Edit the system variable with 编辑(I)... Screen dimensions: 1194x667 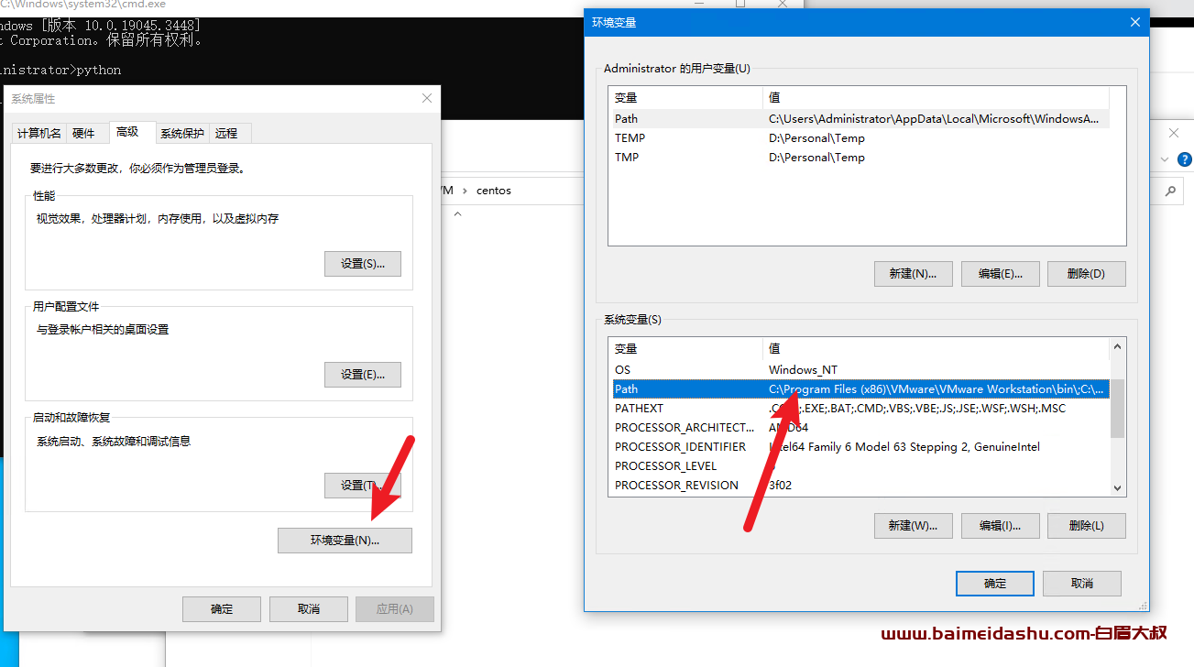pos(1000,526)
